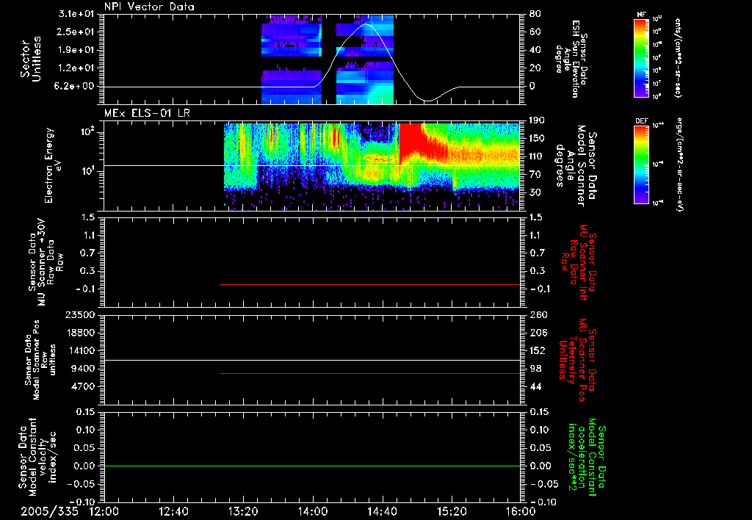
Task: Click the 'NF' label above the color bar
Action: (642, 15)
